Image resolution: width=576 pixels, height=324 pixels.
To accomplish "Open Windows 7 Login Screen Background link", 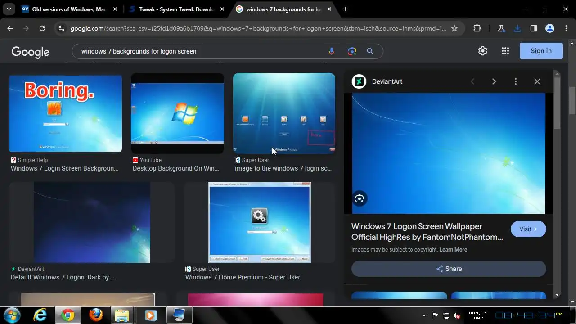I will (64, 168).
